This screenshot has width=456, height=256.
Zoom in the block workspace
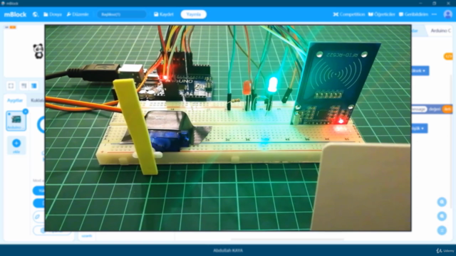[442, 202]
